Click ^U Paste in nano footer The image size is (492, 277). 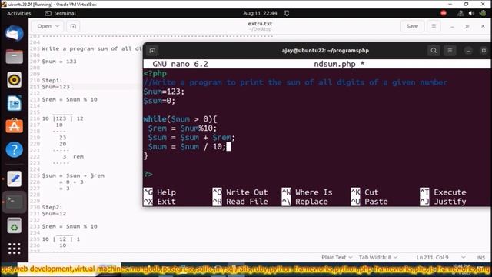[x=369, y=202]
